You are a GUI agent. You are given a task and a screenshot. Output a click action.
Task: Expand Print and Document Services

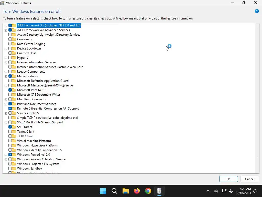[6, 104]
